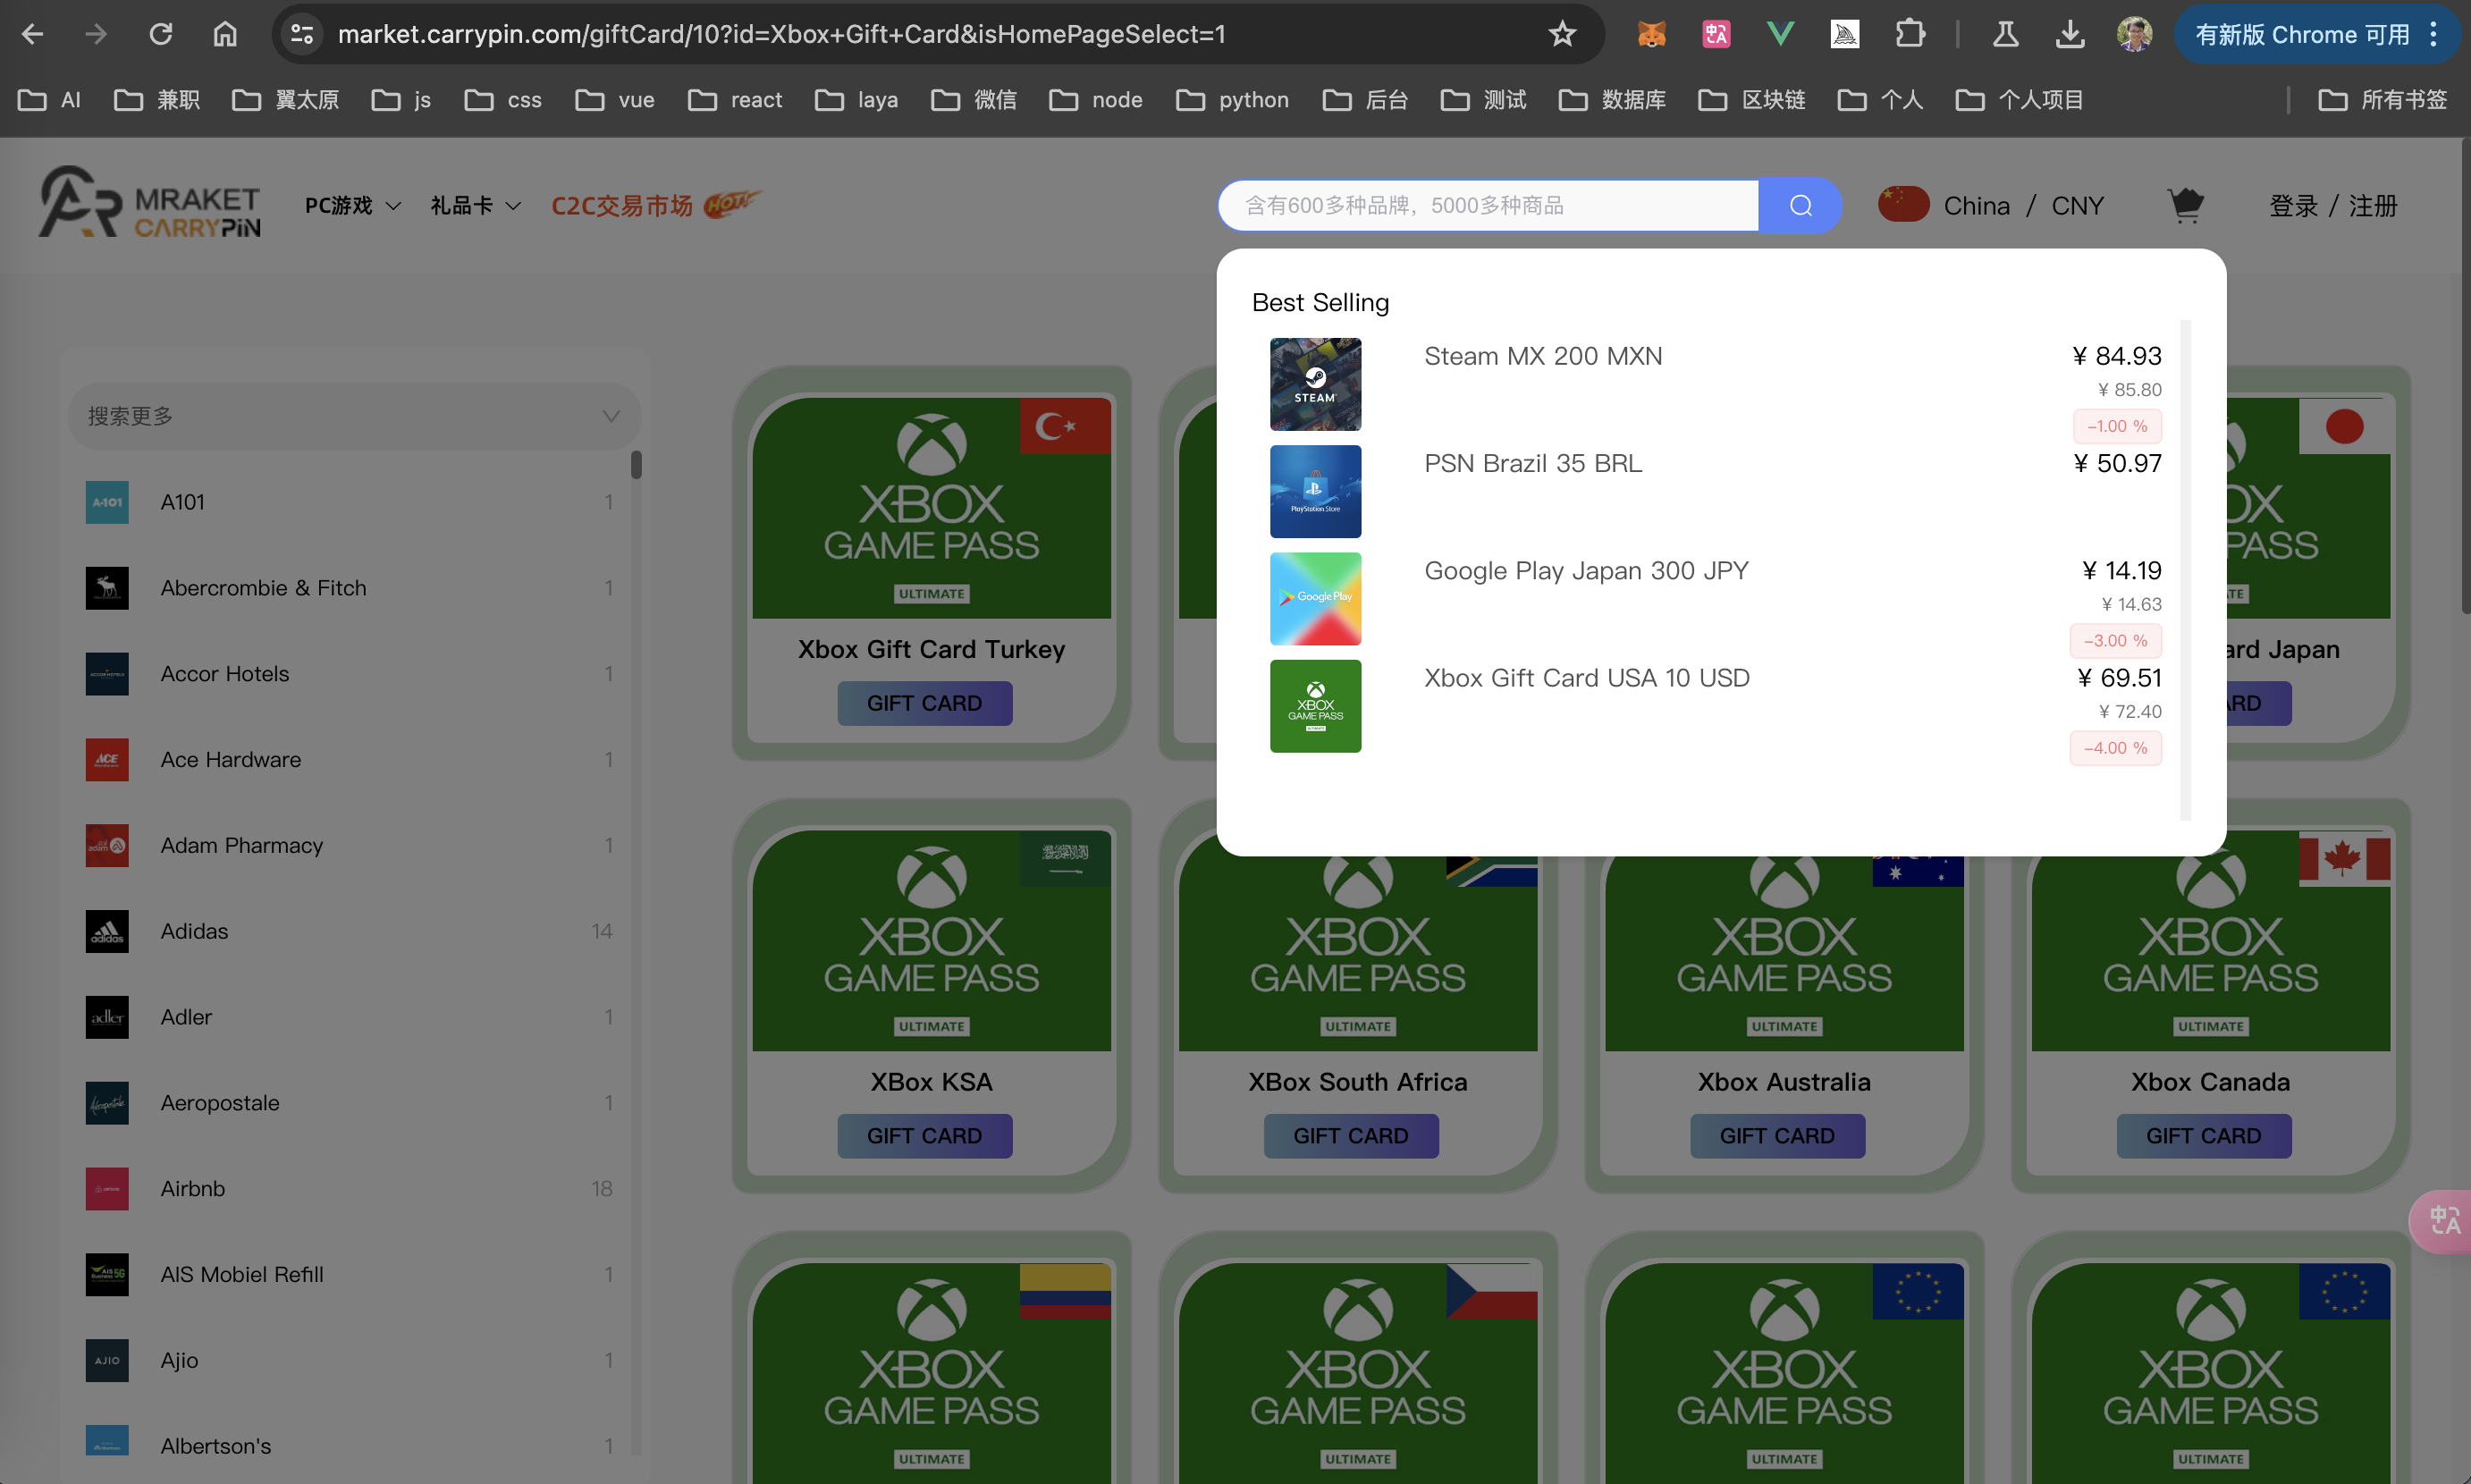The height and width of the screenshot is (1484, 2471).
Task: Open the 区块链 bookmarks folder
Action: [1751, 100]
